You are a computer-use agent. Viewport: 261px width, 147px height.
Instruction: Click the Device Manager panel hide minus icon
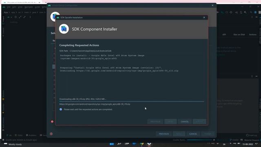tap(257, 17)
